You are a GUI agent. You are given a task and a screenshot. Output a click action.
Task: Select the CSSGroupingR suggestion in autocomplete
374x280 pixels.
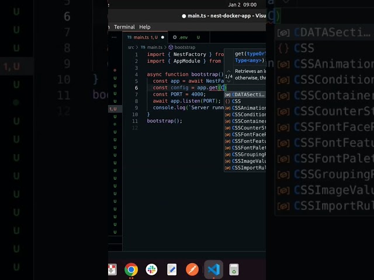[245, 155]
